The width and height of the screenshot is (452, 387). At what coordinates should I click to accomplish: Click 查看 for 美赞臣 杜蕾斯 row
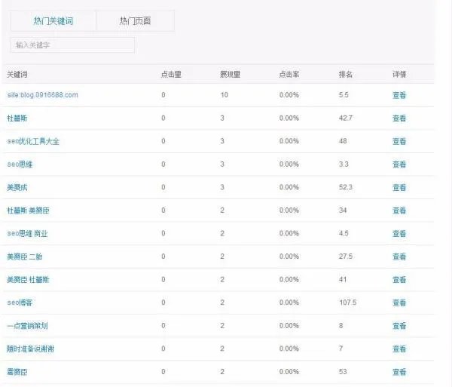point(399,280)
